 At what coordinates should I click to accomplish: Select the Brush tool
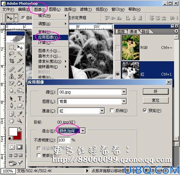pyautogui.click(x=20, y=70)
